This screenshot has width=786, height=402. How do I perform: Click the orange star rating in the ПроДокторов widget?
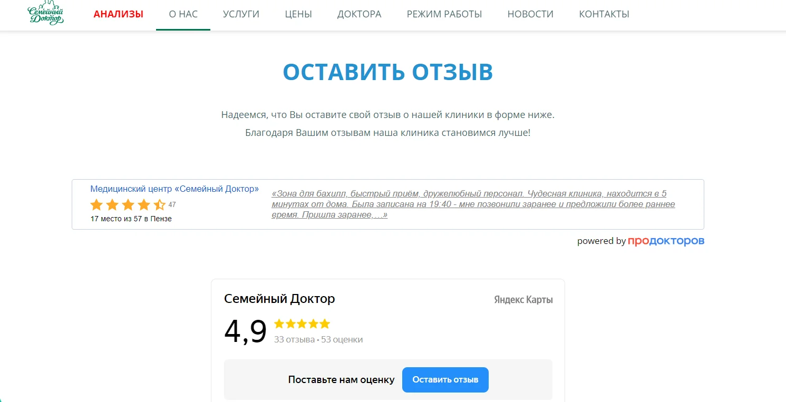click(x=128, y=205)
